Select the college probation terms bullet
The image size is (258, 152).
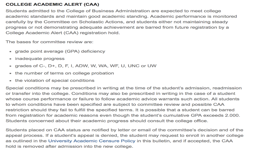[x=64, y=73]
